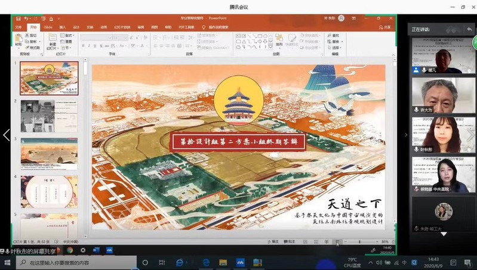Toggle Underline formatting in font group
The width and height of the screenshot is (477, 270).
[x=95, y=46]
